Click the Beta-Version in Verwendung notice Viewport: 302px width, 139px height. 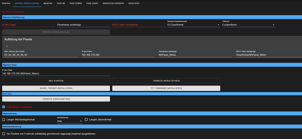tap(13, 12)
